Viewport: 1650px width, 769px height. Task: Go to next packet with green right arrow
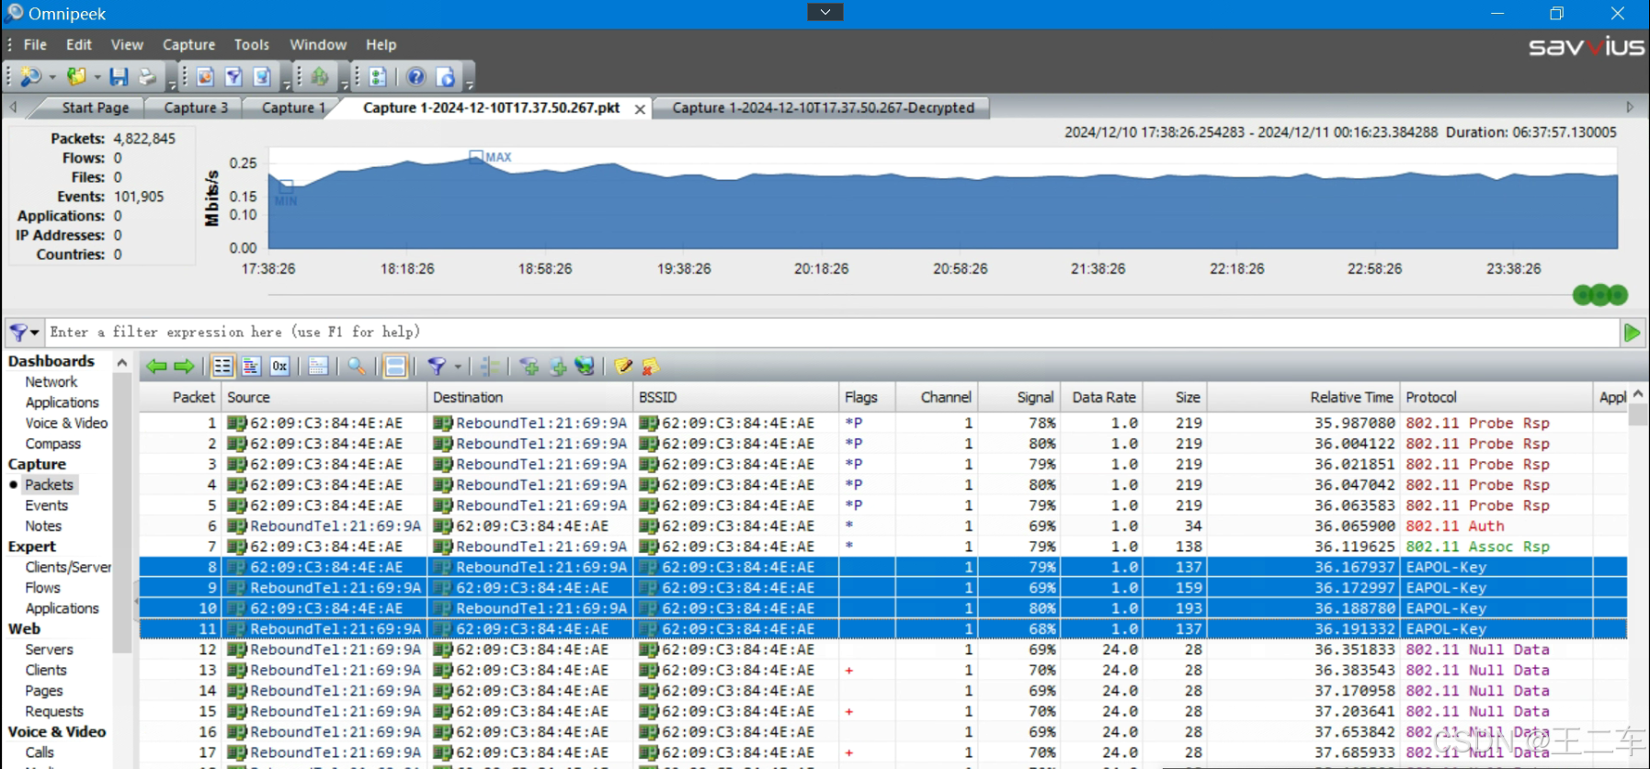[x=185, y=367]
